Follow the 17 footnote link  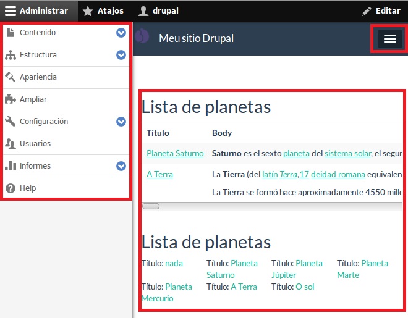click(304, 174)
